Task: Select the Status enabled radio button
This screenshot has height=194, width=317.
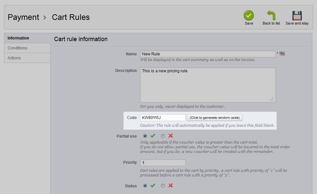Action: [145, 186]
